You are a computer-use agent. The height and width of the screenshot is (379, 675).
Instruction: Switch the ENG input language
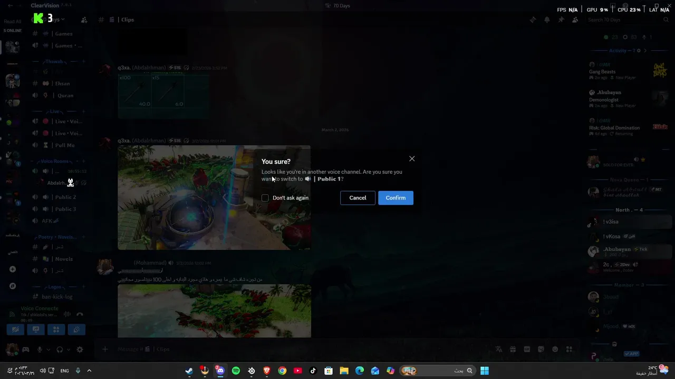(x=64, y=371)
